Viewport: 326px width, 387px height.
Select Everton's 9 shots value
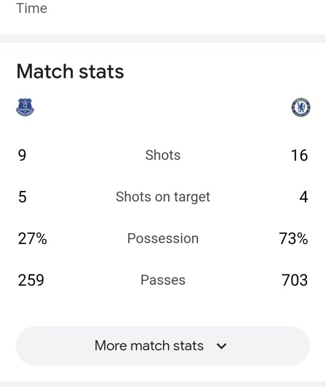[x=22, y=155]
